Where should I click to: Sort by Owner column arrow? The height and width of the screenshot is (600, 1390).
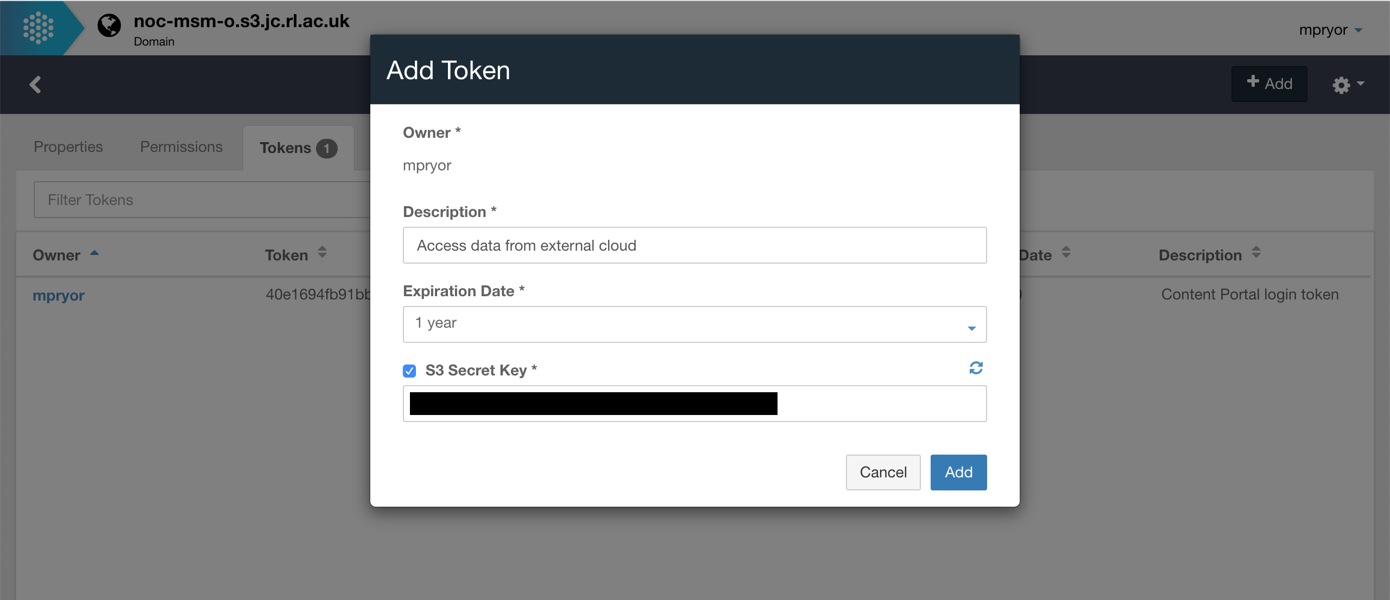pyautogui.click(x=94, y=253)
